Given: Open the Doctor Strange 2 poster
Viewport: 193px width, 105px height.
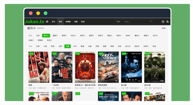Looking at the screenshot, I should (x=85, y=67).
